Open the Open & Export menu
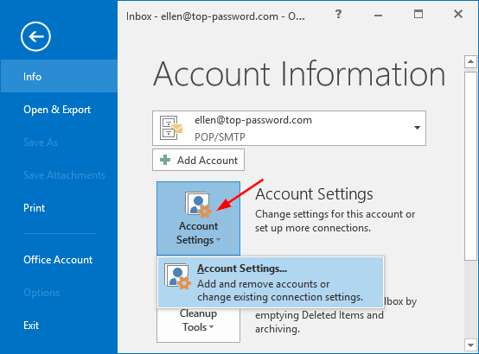 click(57, 110)
